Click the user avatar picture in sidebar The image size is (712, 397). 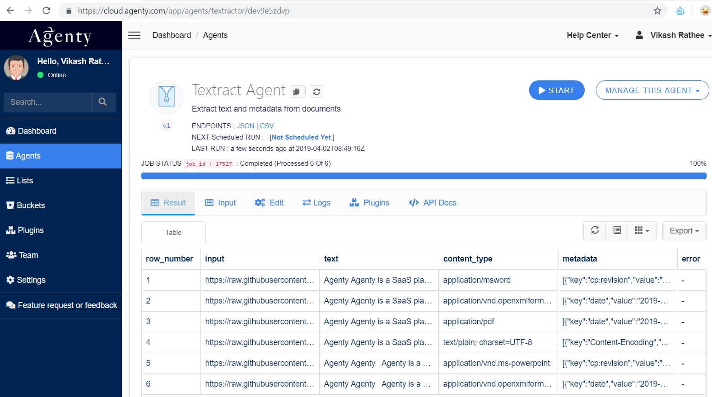16,68
